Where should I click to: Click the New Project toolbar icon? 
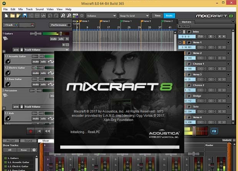[7, 16]
